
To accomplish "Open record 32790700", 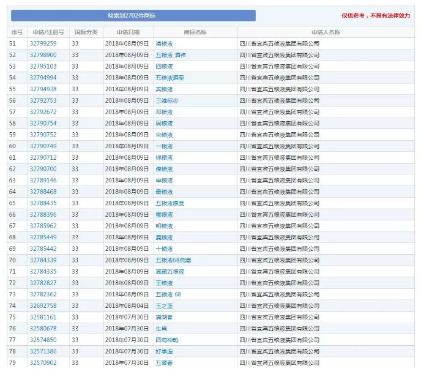I will pos(43,169).
